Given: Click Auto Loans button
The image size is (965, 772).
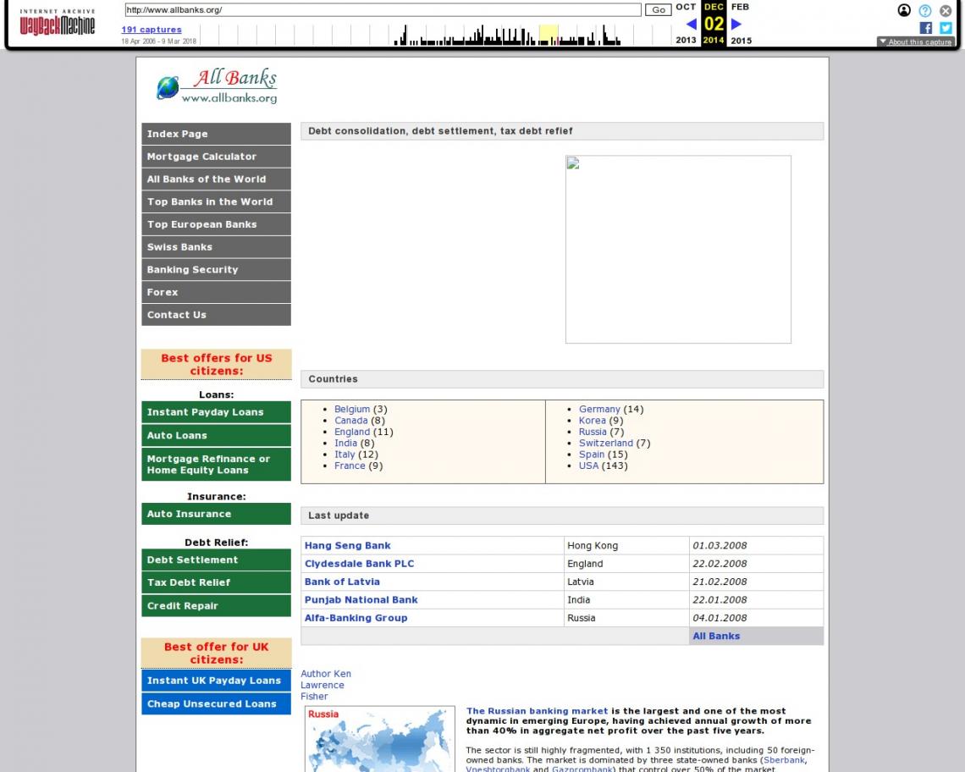Looking at the screenshot, I should point(216,435).
